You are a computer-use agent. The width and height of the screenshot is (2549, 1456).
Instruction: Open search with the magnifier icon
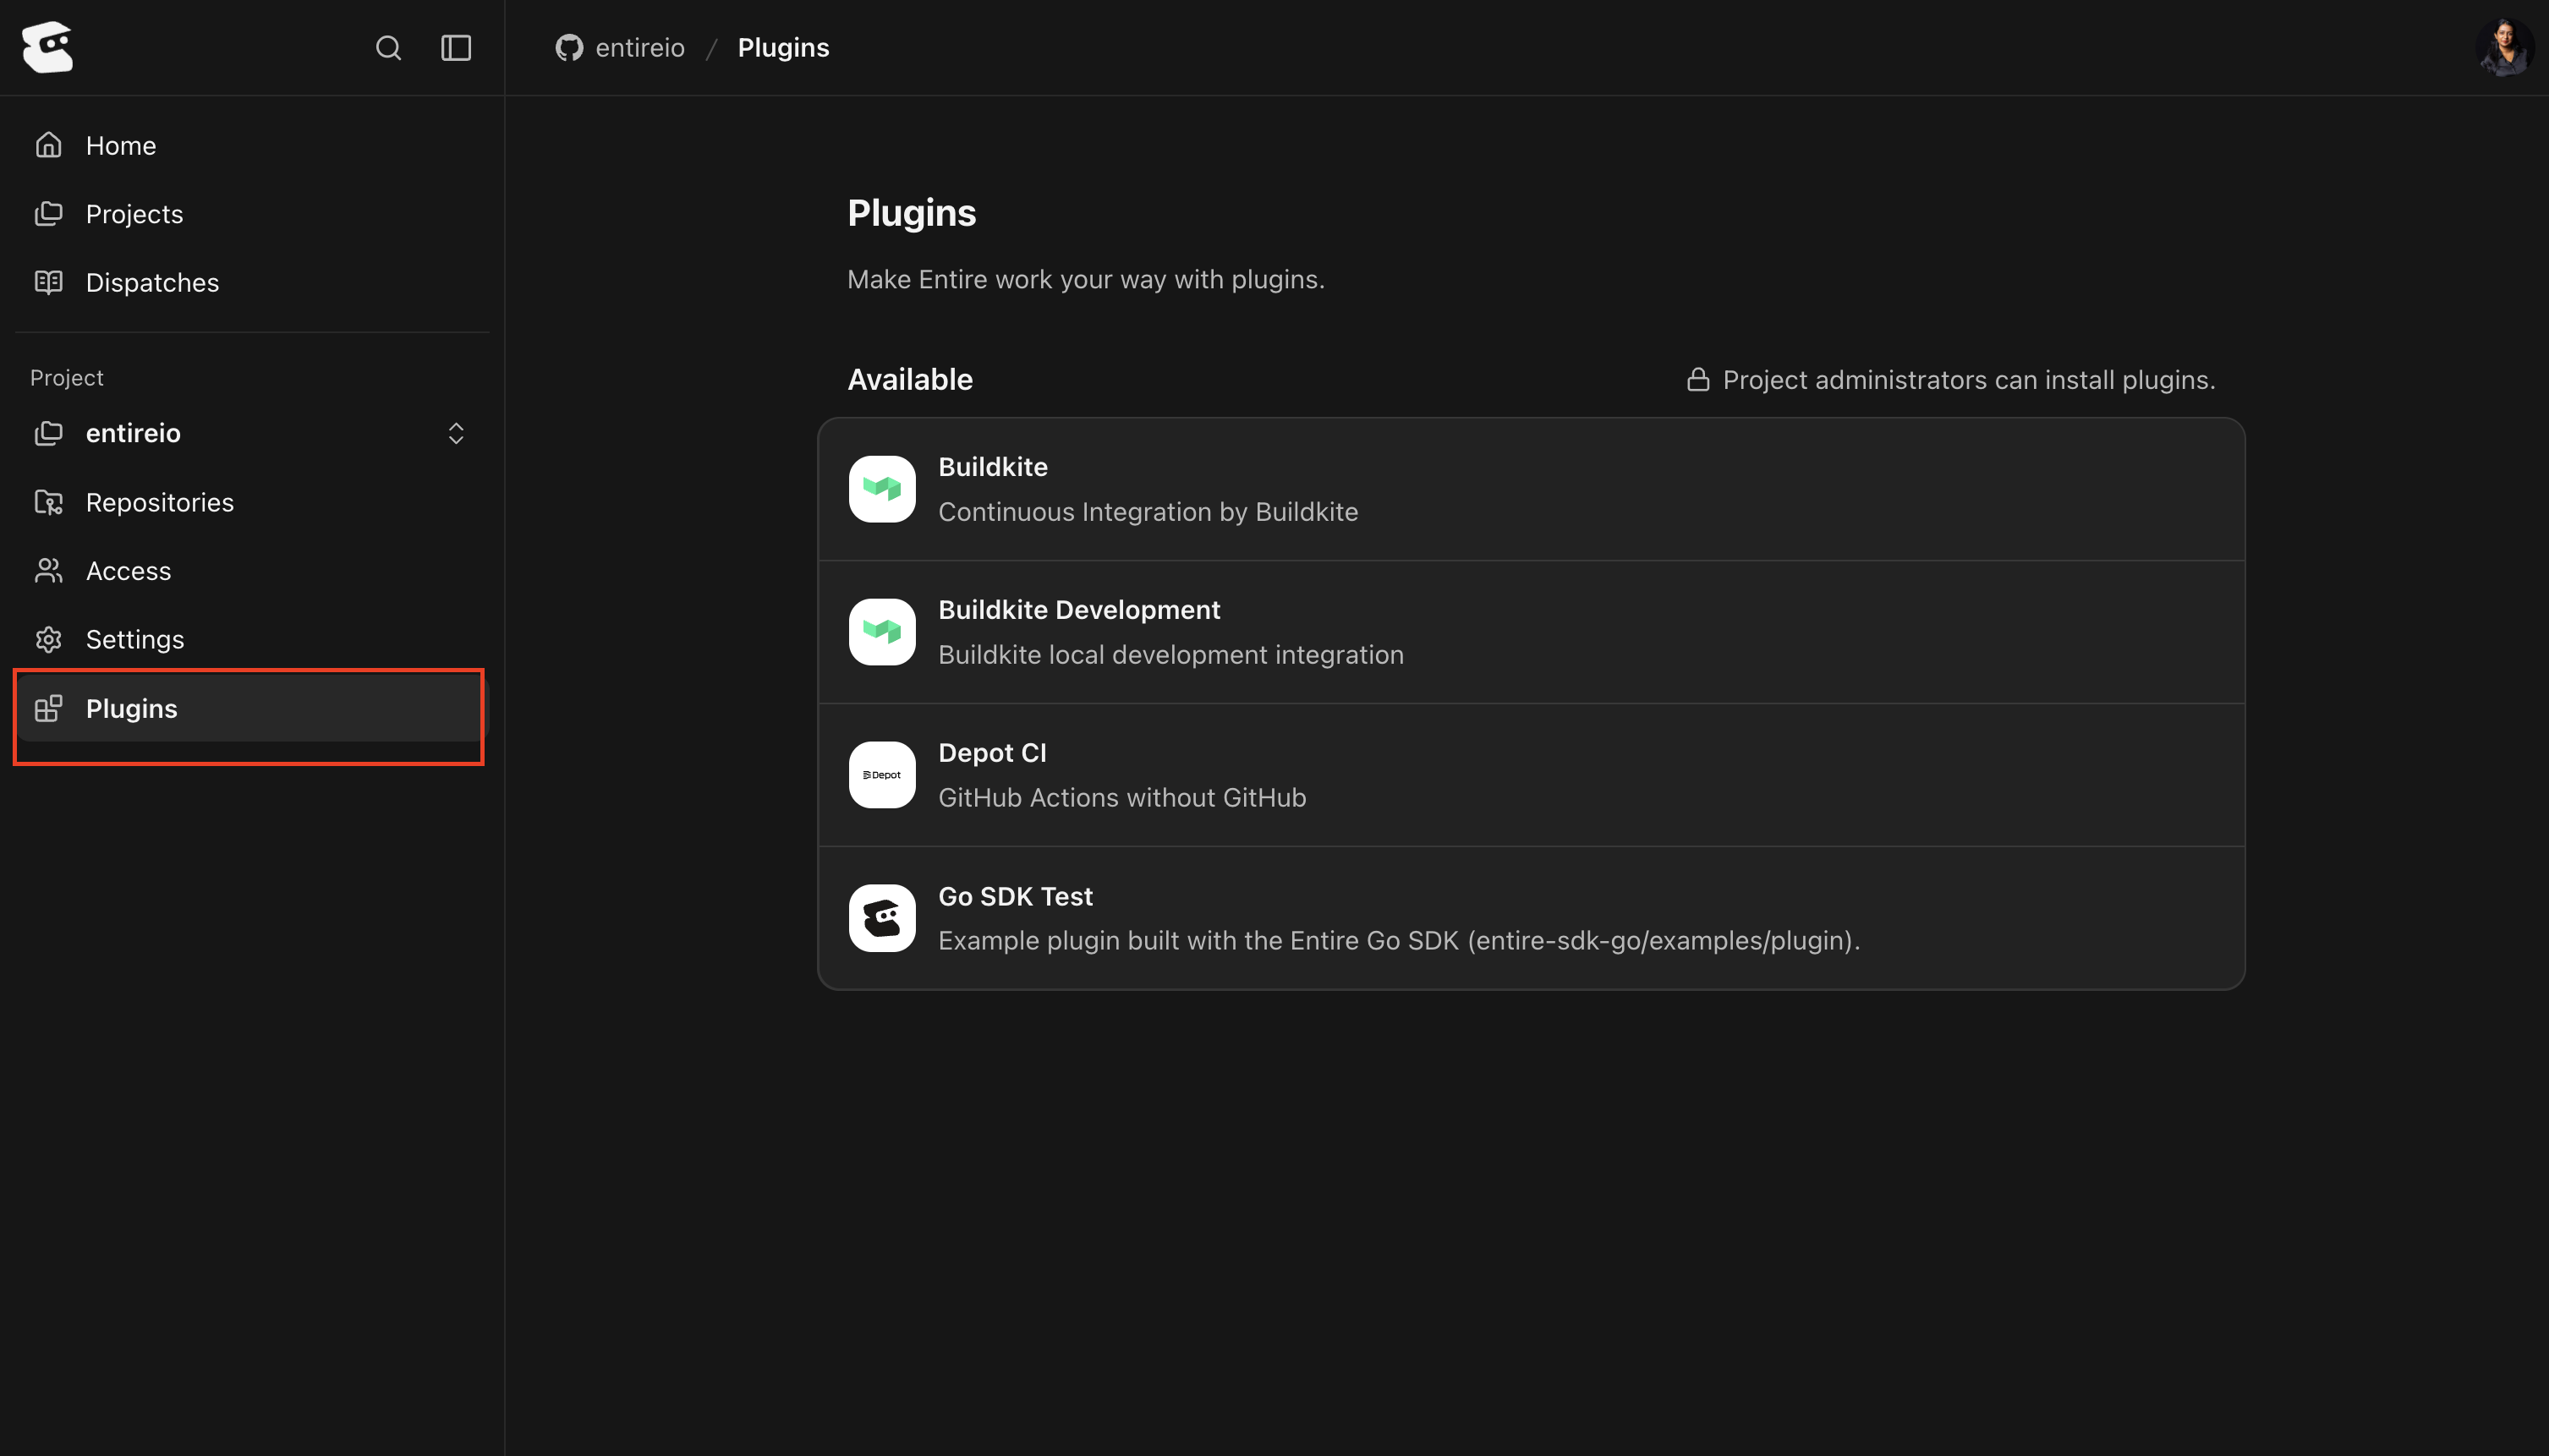(388, 48)
